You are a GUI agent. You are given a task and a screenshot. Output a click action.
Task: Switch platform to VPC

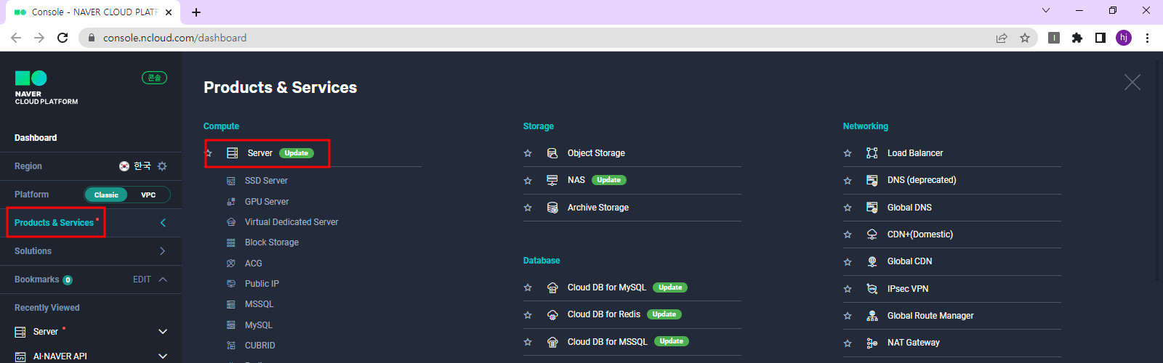(148, 195)
